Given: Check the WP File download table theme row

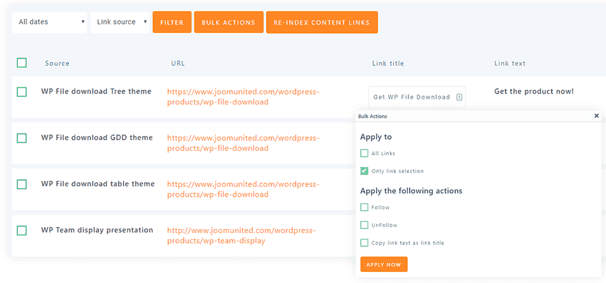Looking at the screenshot, I should tap(22, 184).
